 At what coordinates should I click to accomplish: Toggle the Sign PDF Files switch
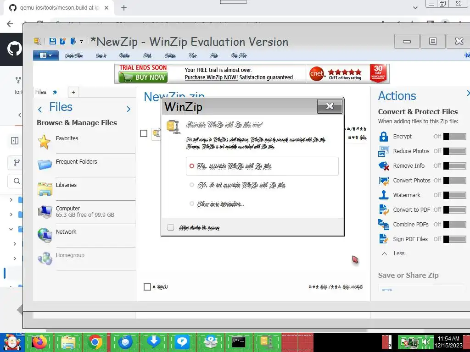click(x=455, y=239)
